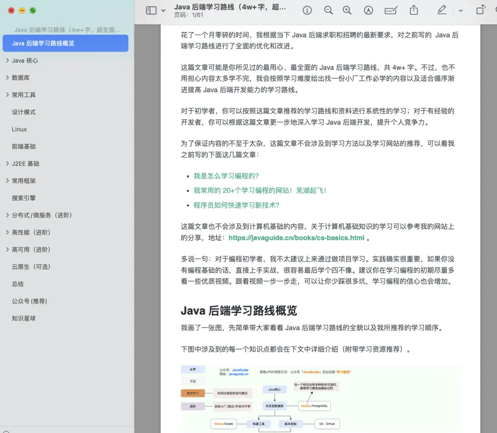
Task: Open the Fill and Sign annotation icon
Action: tap(391, 10)
